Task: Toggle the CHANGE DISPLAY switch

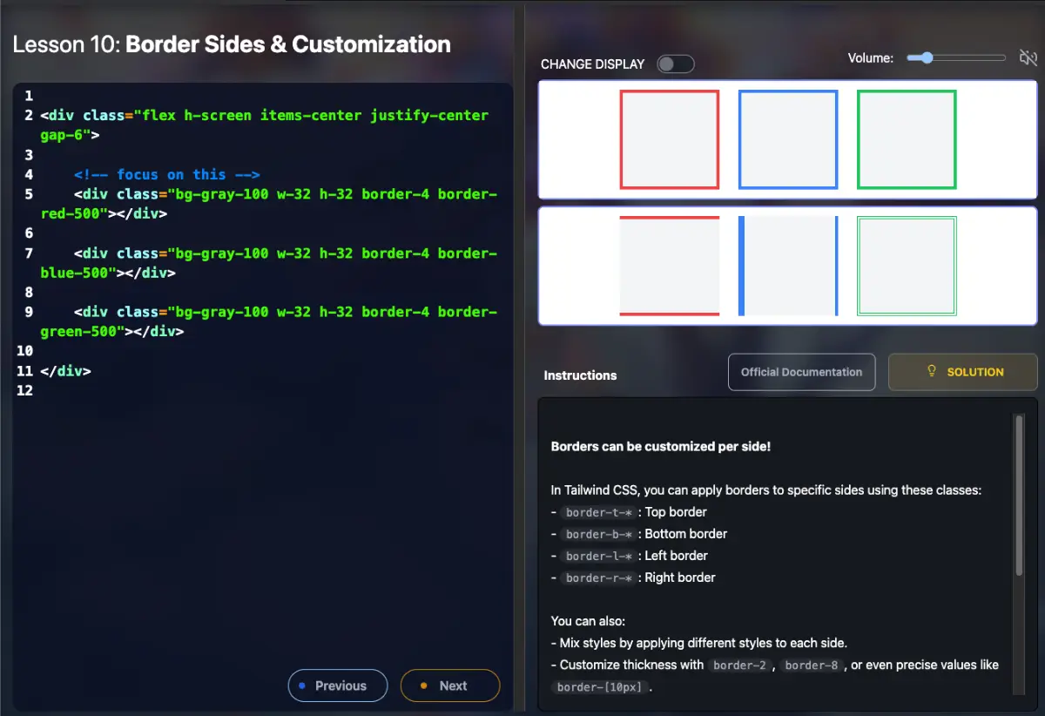Action: tap(675, 64)
